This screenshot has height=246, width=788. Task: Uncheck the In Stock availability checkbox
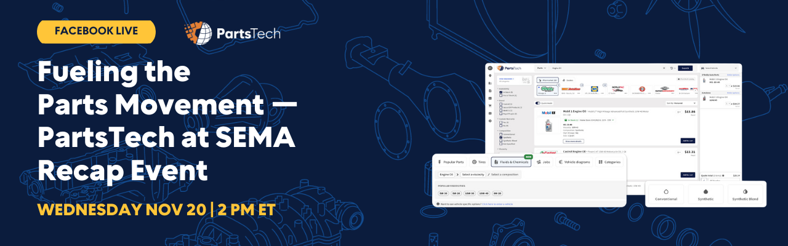pyautogui.click(x=501, y=92)
